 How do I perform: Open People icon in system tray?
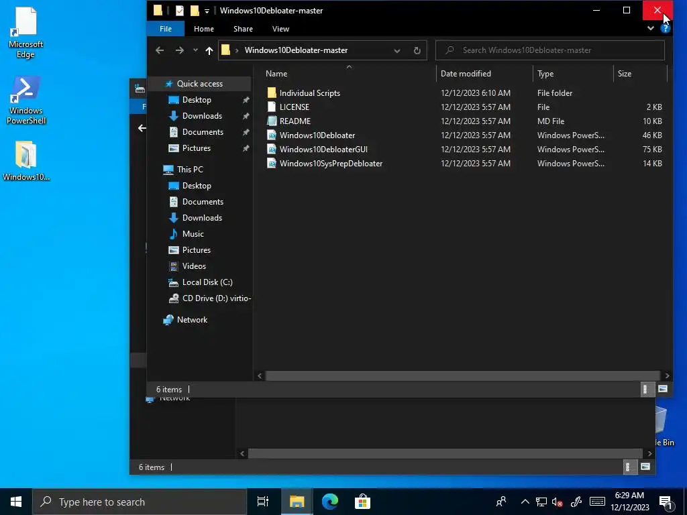click(501, 502)
